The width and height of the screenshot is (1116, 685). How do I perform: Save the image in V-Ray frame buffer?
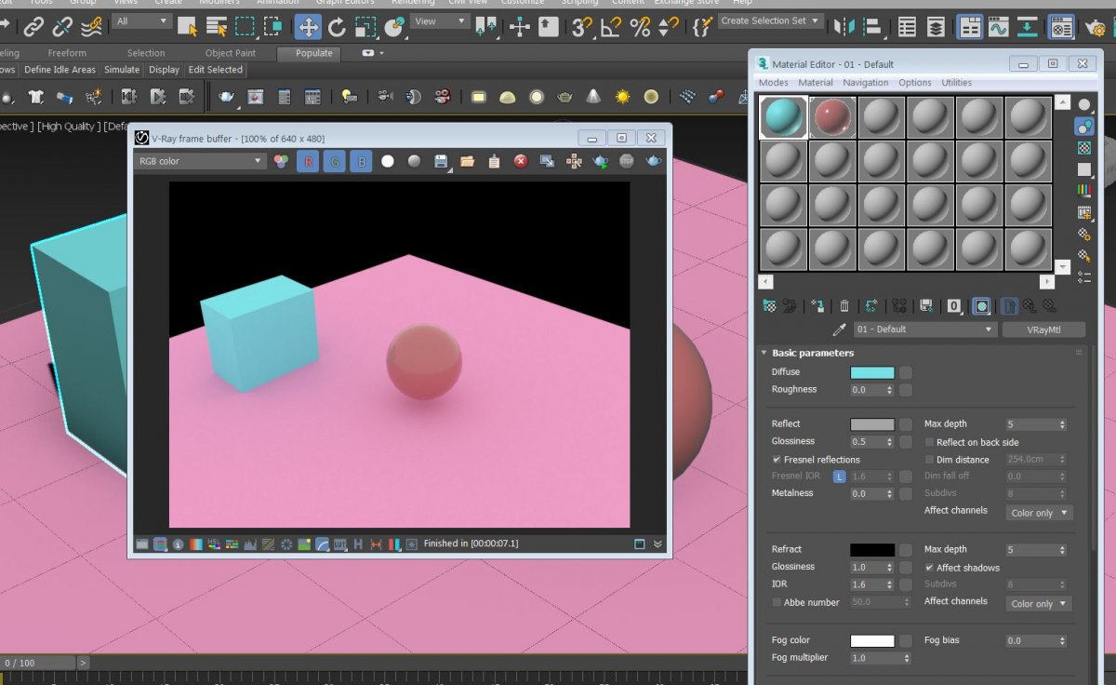[x=441, y=161]
